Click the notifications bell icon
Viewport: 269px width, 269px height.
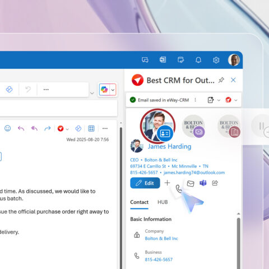tap(198, 60)
